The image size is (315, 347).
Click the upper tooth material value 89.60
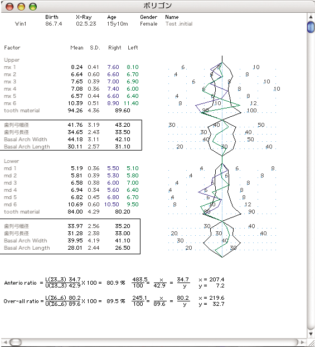(123, 111)
